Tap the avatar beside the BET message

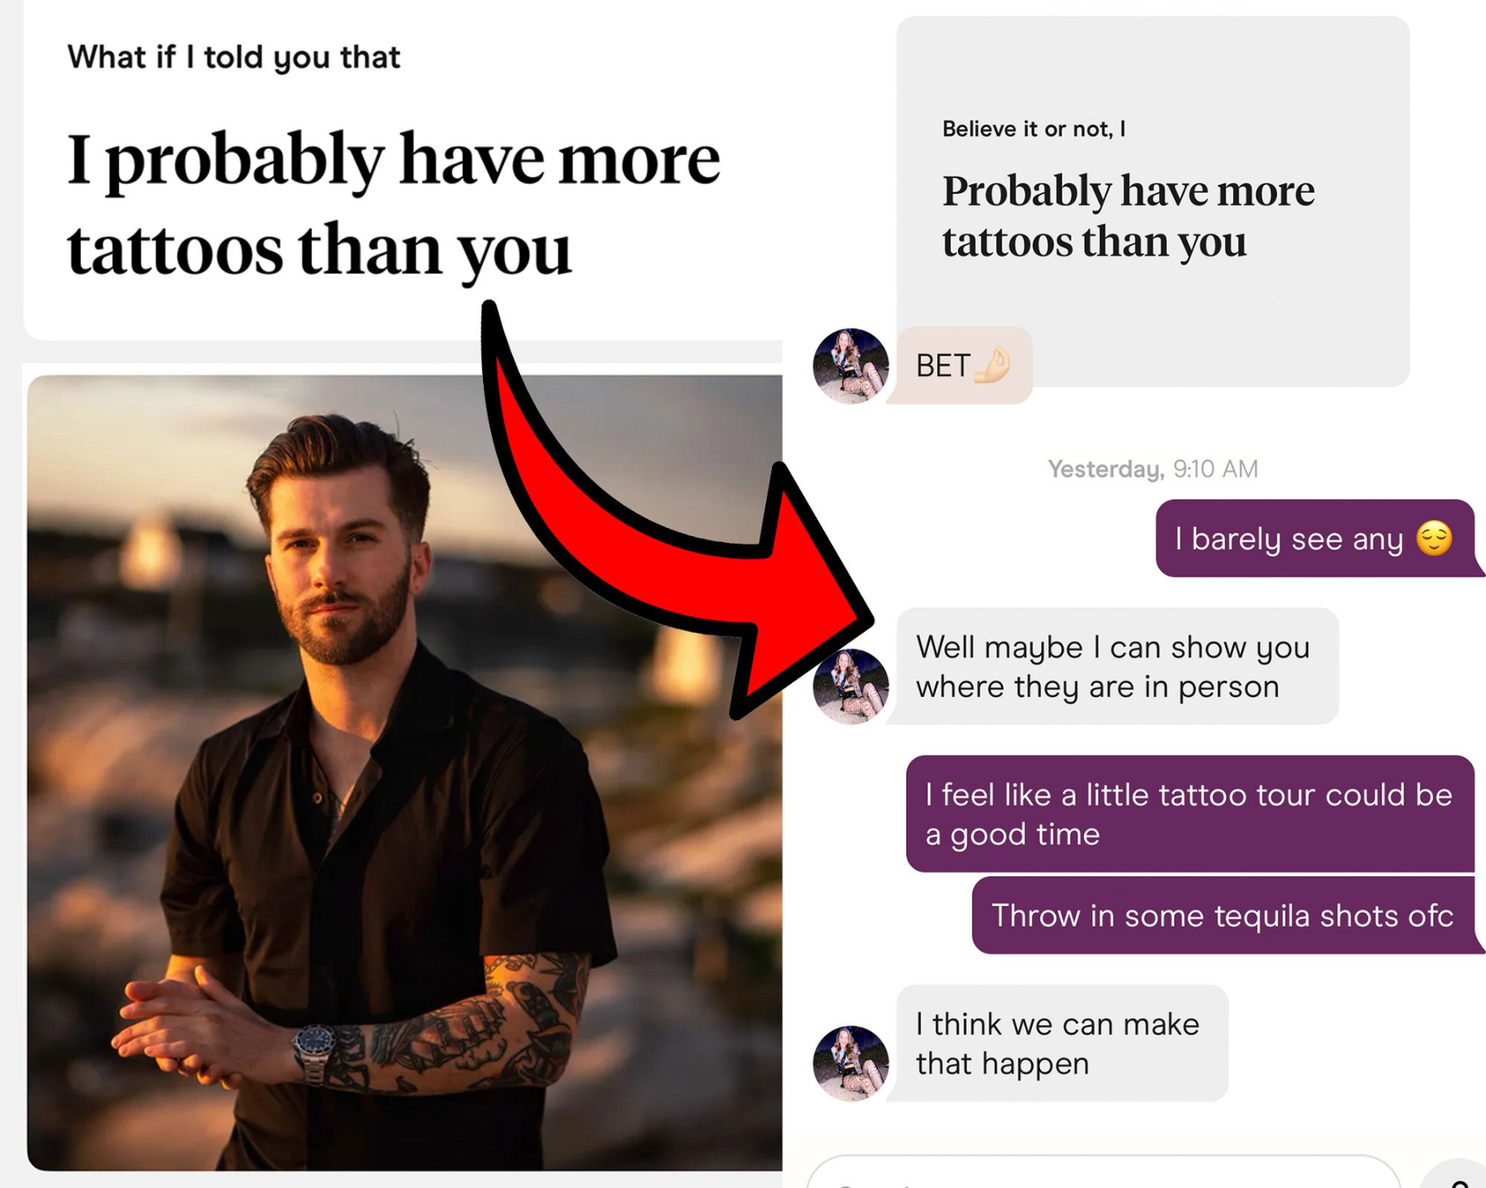pyautogui.click(x=850, y=365)
